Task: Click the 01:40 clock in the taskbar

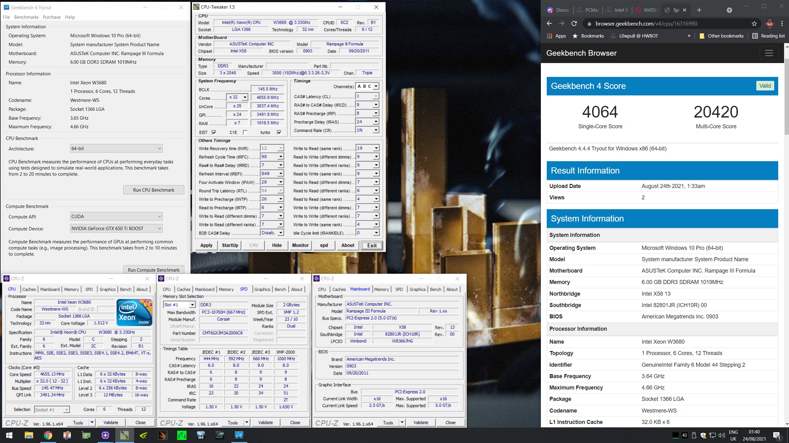Action: [754, 432]
